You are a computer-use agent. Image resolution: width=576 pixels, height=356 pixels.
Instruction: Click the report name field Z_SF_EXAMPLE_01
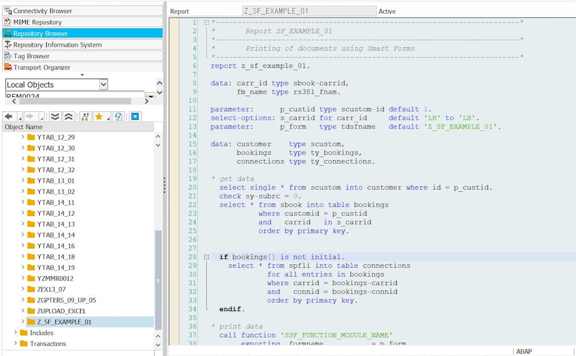coord(309,11)
